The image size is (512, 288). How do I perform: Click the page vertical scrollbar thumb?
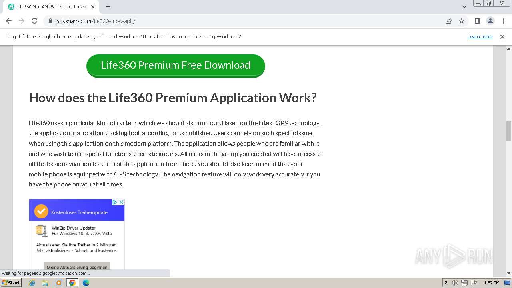509,131
